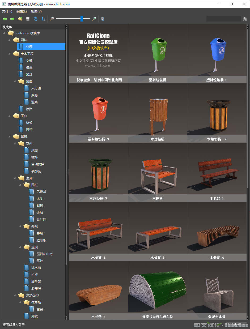
Task: Click the open folder toolbar icon
Action: point(20,19)
